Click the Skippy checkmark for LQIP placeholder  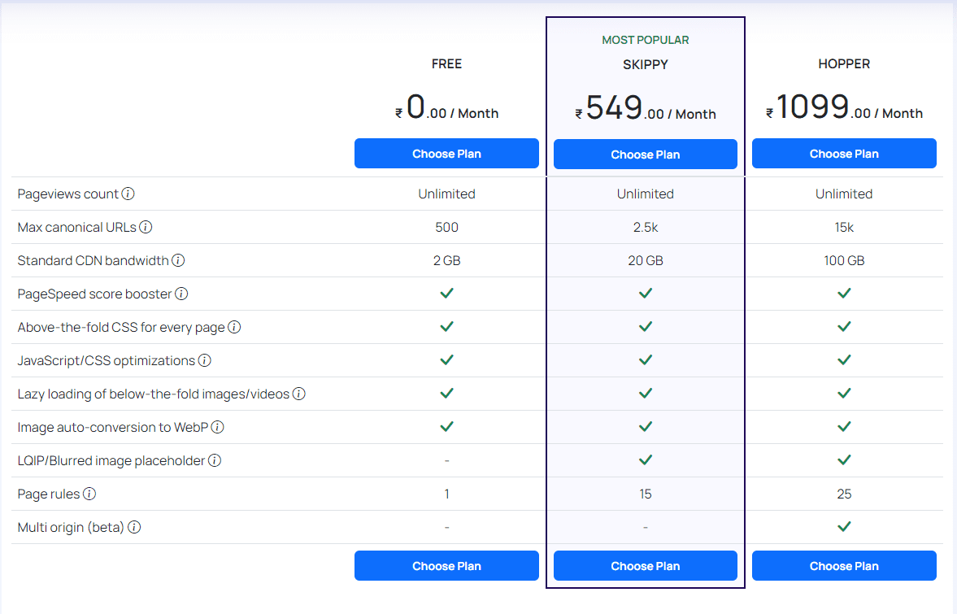pos(645,460)
